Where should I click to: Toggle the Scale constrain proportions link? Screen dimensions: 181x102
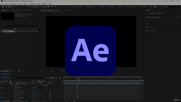pyautogui.click(x=33, y=95)
